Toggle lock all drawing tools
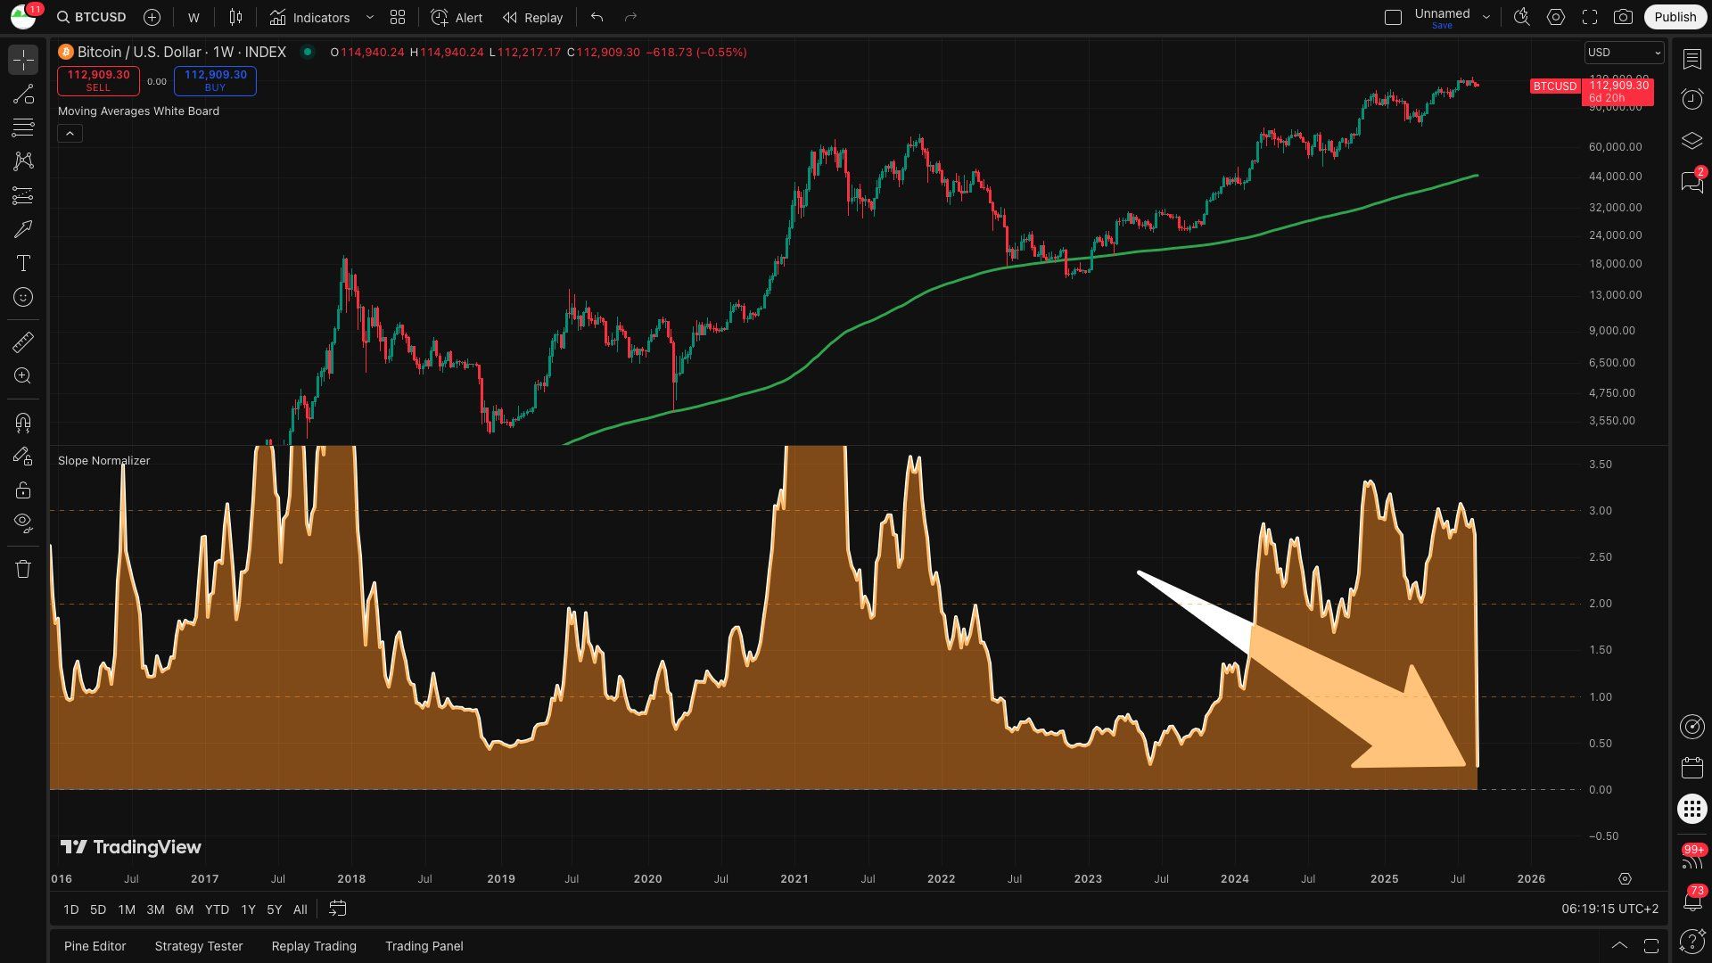 (x=23, y=490)
